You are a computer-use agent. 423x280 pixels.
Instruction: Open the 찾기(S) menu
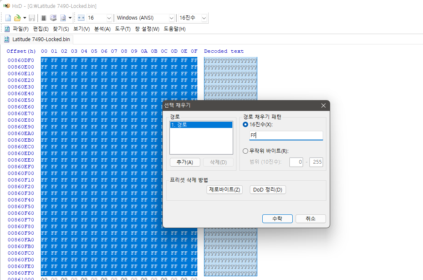point(61,29)
